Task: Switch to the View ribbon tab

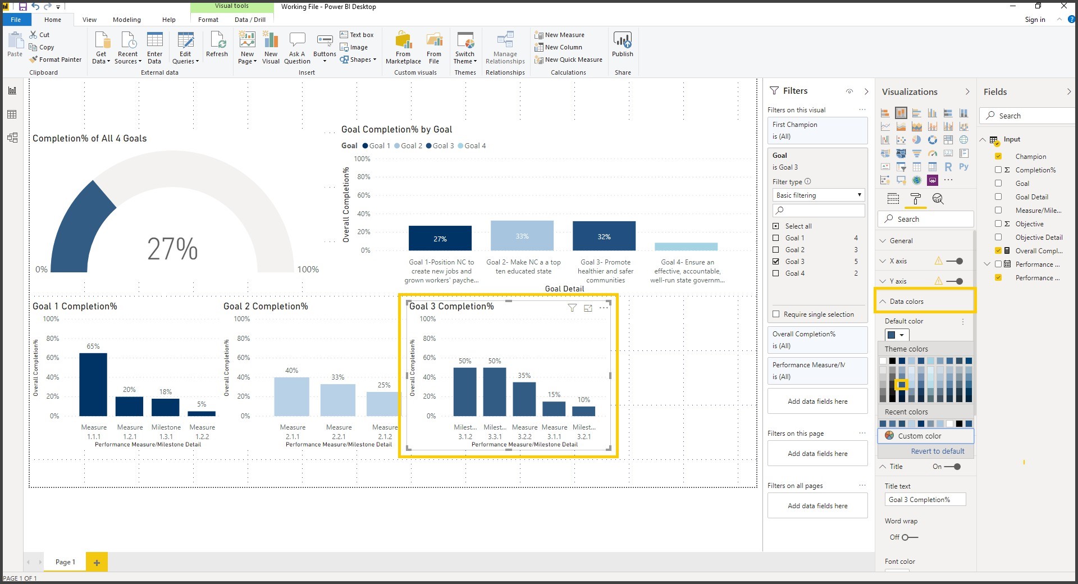Action: click(89, 20)
